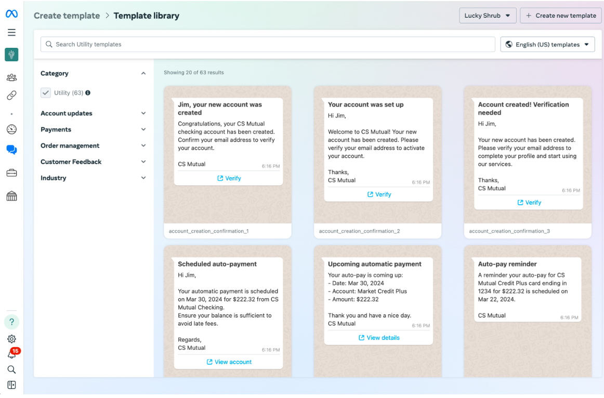Uncheck the Utility (63) checkbox
This screenshot has height=398, width=604.
tap(45, 93)
